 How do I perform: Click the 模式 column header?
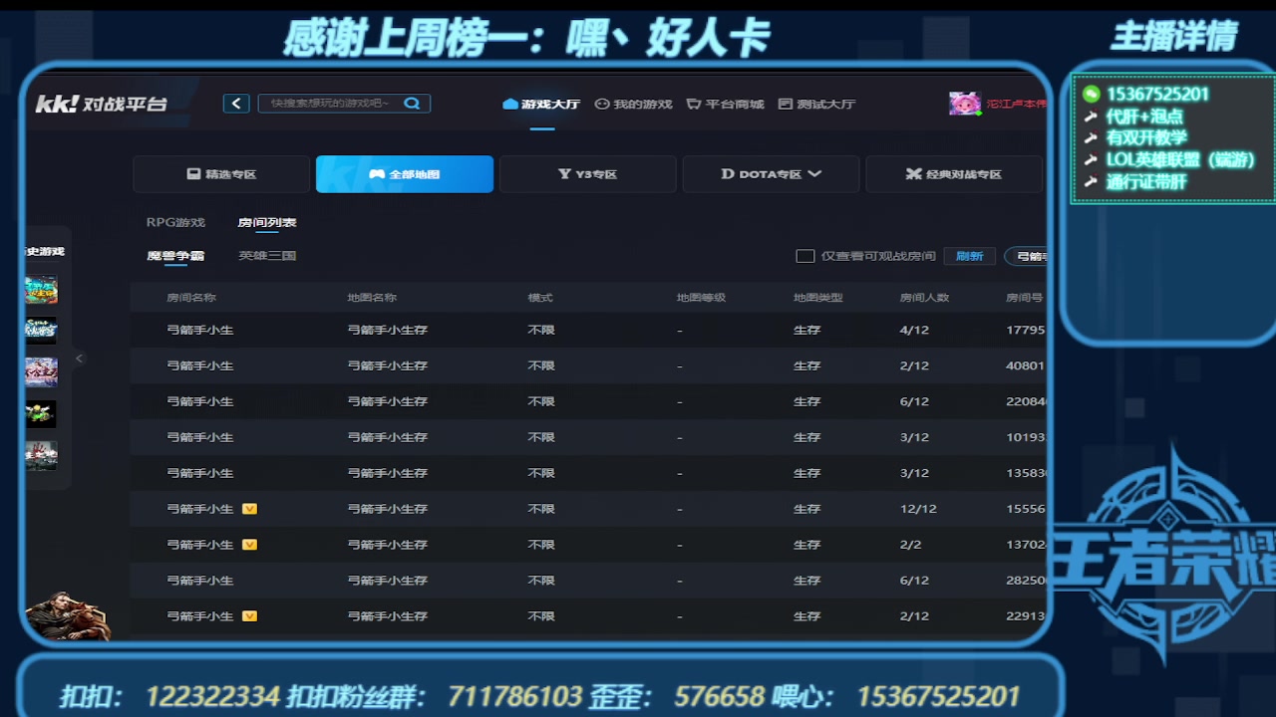tap(540, 298)
